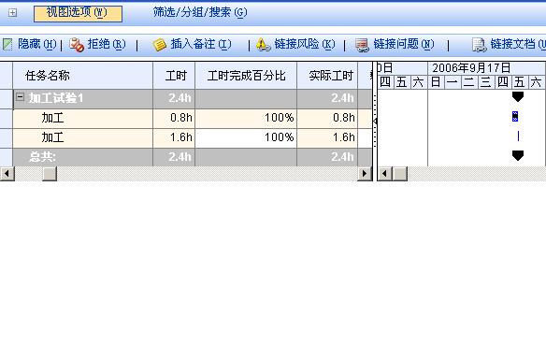Click the Gantt chart scrollbar left arrow
This screenshot has width=546, height=359.
point(385,173)
